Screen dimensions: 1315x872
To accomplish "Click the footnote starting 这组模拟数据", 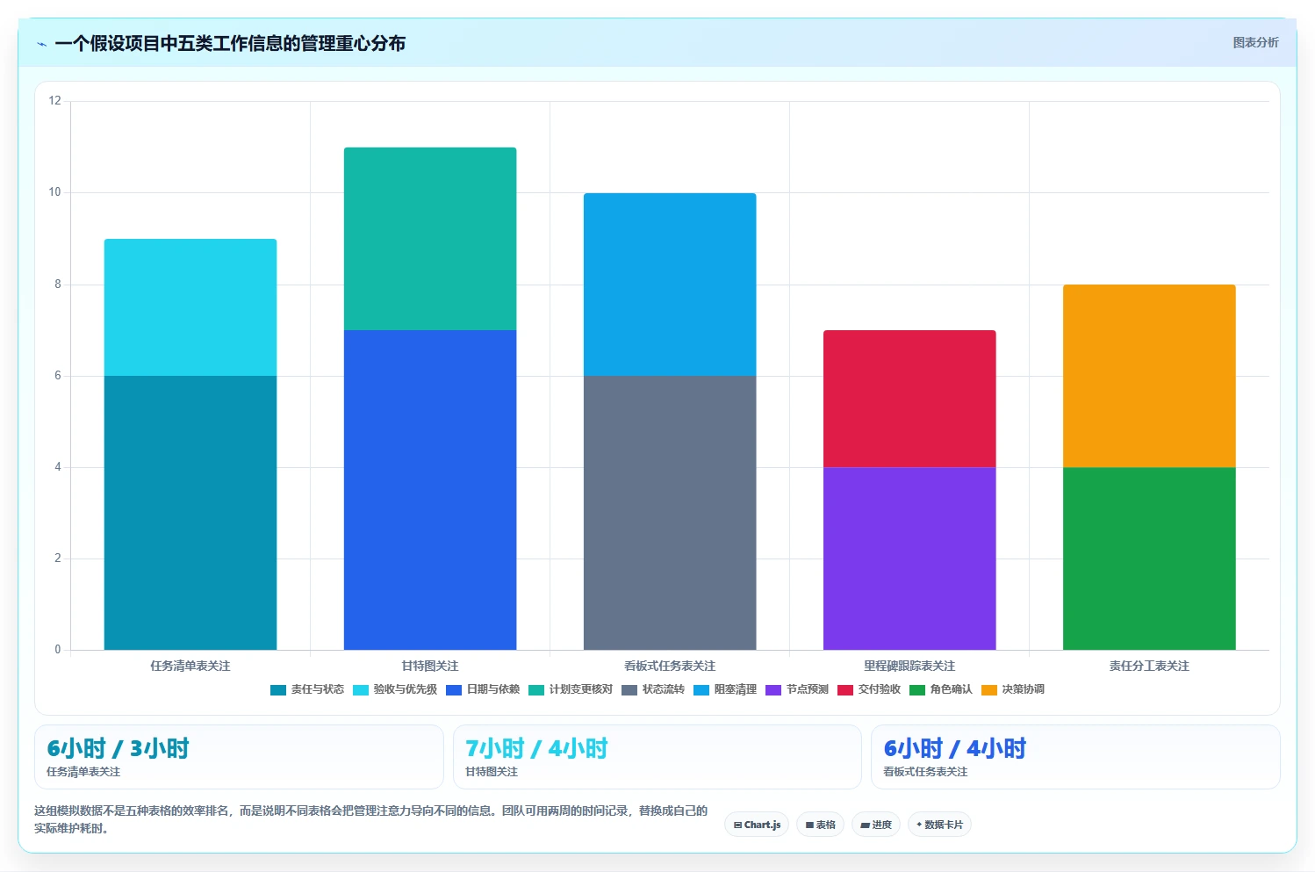I will (370, 819).
